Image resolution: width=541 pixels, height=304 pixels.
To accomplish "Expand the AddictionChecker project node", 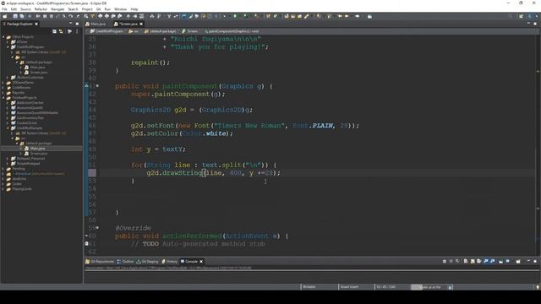I will click(x=8, y=103).
